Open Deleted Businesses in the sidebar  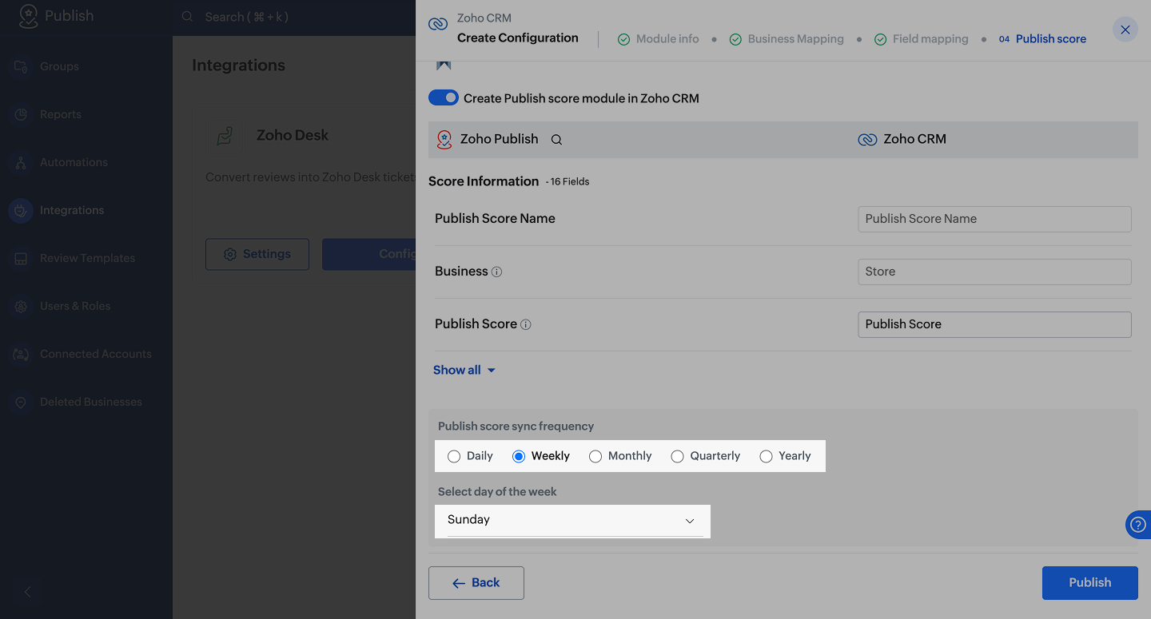pyautogui.click(x=91, y=402)
